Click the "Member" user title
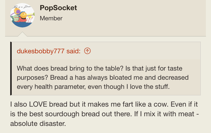211x133 pixels. tap(51, 18)
